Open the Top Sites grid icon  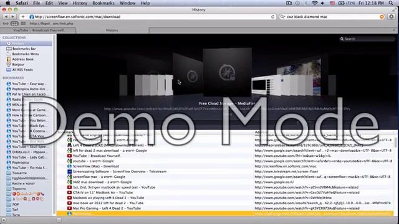24,24
